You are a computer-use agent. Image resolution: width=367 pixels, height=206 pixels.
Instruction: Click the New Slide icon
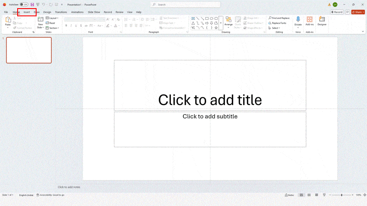[x=40, y=20]
